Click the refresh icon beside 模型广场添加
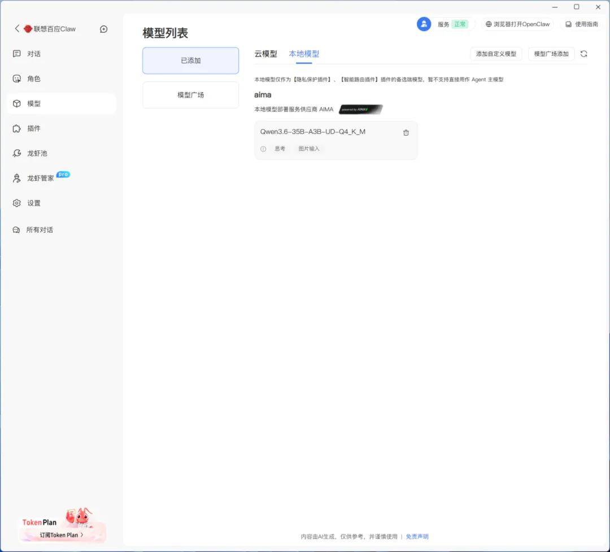 coord(583,54)
